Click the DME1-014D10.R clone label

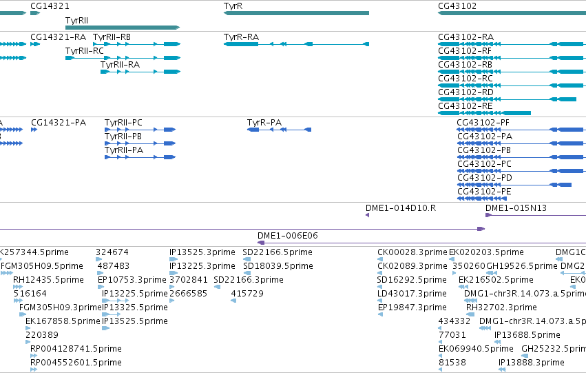click(401, 208)
